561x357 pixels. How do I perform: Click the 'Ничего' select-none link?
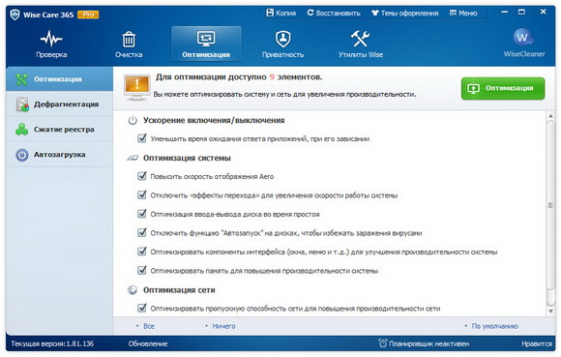(223, 326)
